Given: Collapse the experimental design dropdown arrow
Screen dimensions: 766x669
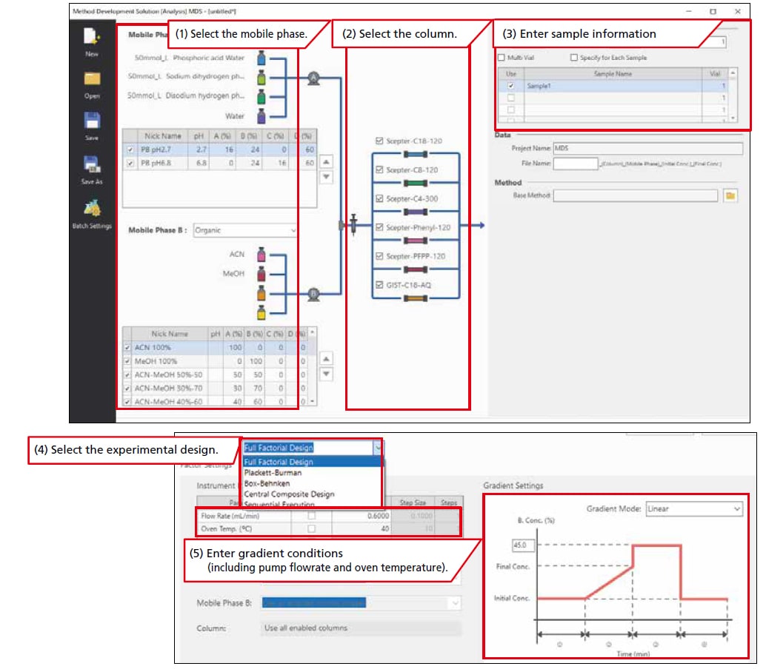Looking at the screenshot, I should (x=378, y=447).
